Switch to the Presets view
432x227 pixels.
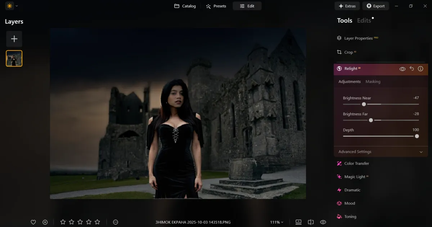[216, 6]
